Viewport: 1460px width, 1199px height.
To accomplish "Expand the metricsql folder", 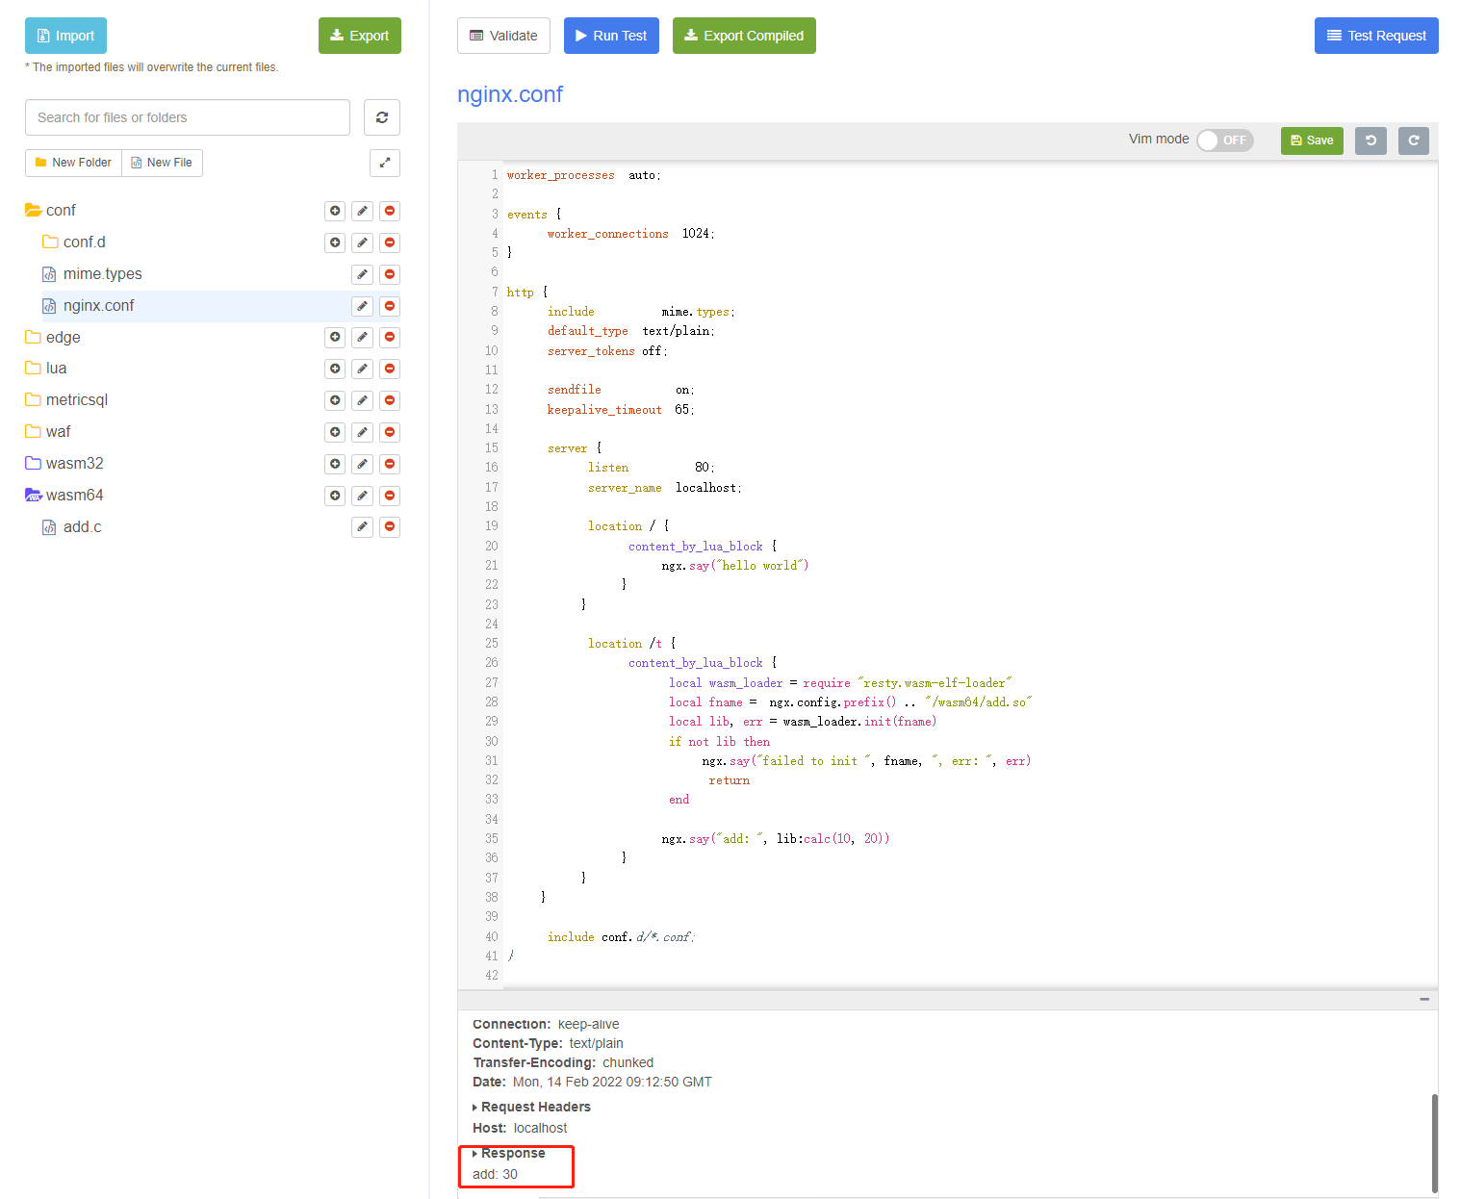I will click(66, 400).
